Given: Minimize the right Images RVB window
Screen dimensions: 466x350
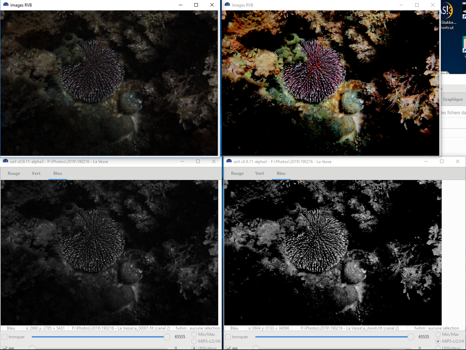Looking at the screenshot, I should click(401, 5).
